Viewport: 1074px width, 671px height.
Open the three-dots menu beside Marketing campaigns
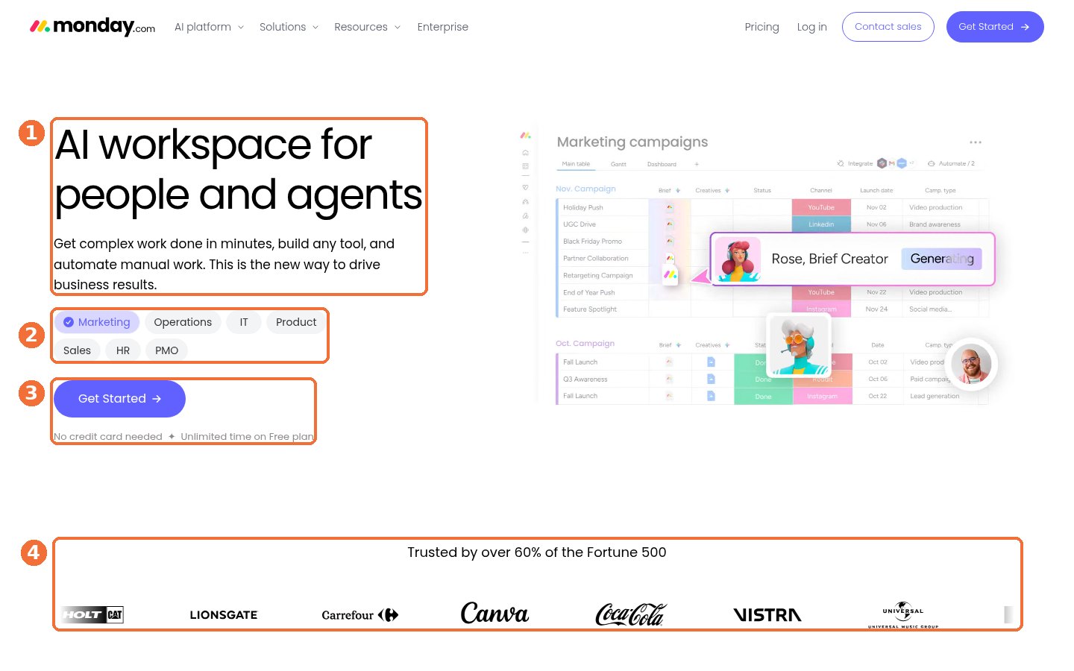976,142
